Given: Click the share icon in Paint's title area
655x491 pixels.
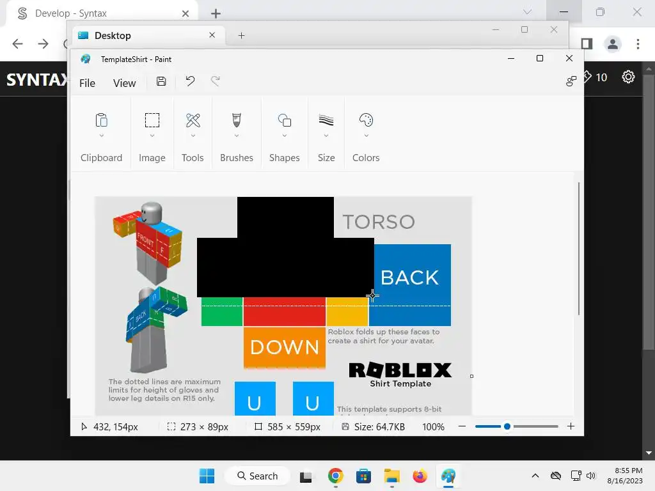Looking at the screenshot, I should [x=571, y=81].
